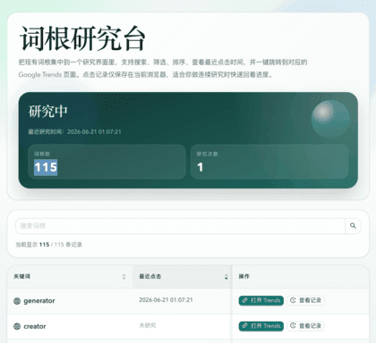View records for generator
Image resolution: width=376 pixels, height=343 pixels.
pyautogui.click(x=306, y=300)
